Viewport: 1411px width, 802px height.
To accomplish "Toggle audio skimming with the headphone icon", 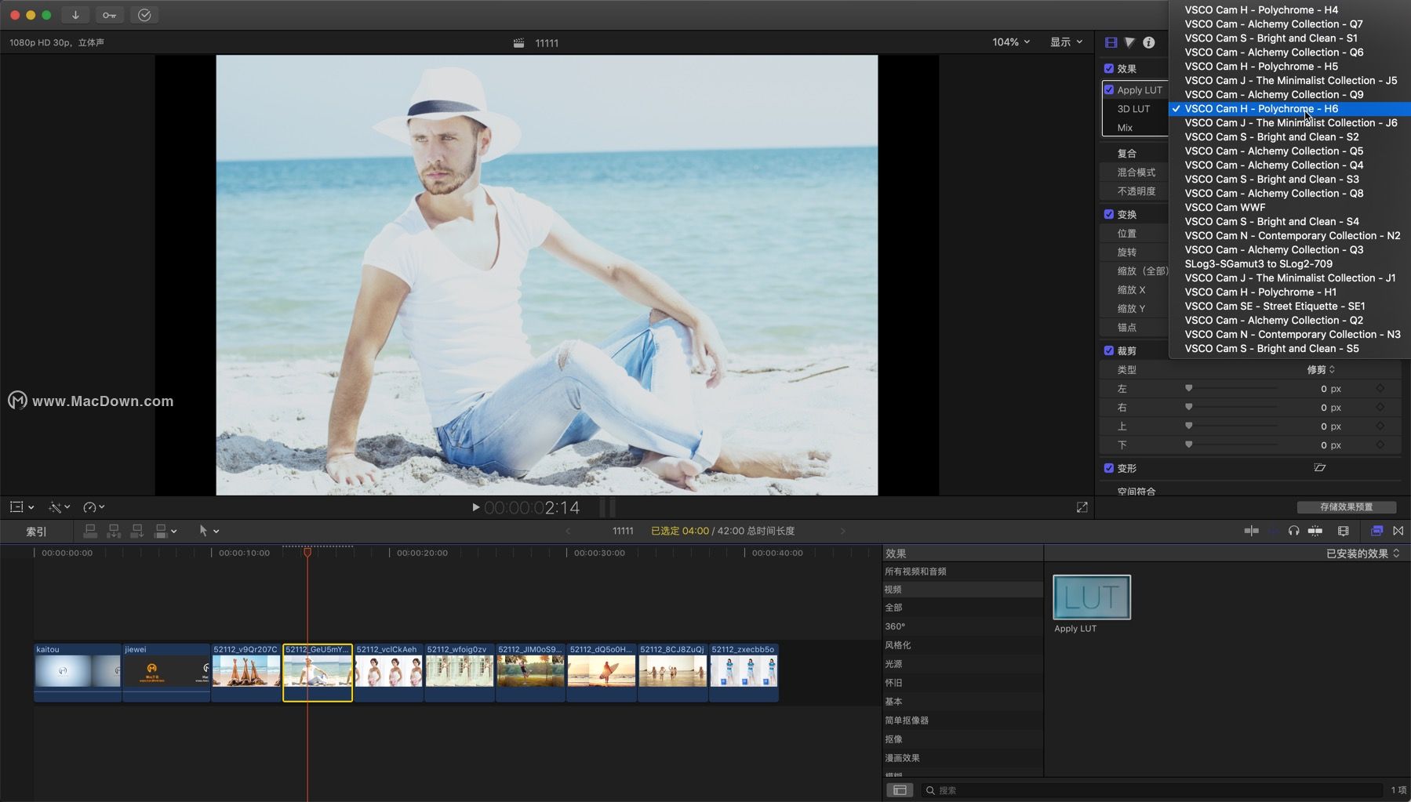I will [x=1294, y=531].
